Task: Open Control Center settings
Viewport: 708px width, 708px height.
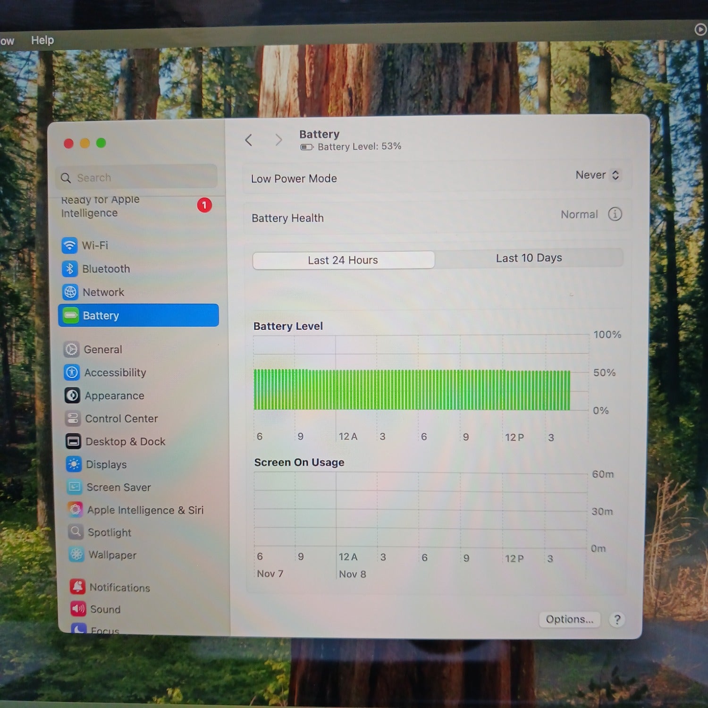Action: (121, 419)
